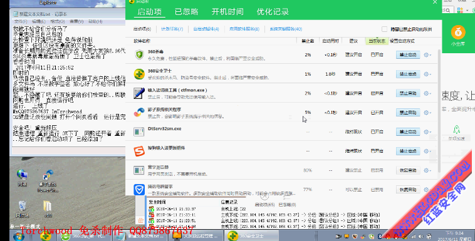Select log row 2017-06-11 21:33:11
The height and width of the screenshot is (241, 475).
click(264, 215)
